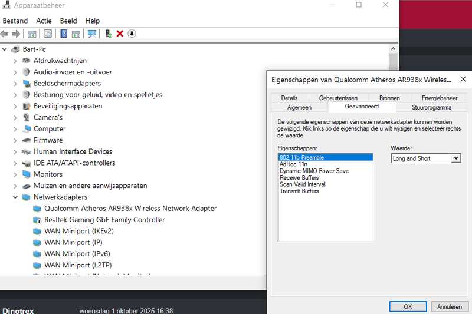Select AdHoc 11n property
472x314 pixels.
pyautogui.click(x=326, y=164)
